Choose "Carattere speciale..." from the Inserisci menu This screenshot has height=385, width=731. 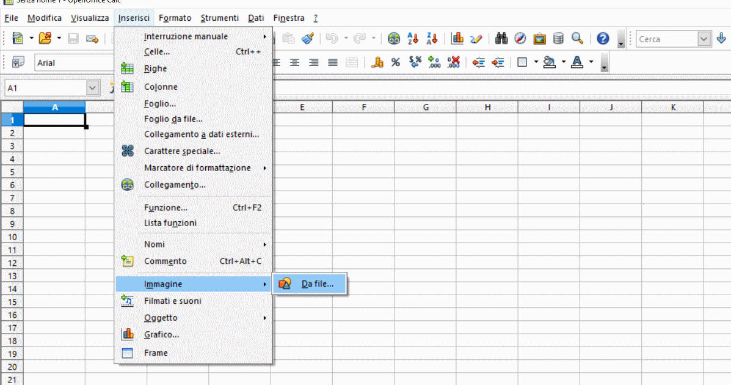(x=182, y=151)
